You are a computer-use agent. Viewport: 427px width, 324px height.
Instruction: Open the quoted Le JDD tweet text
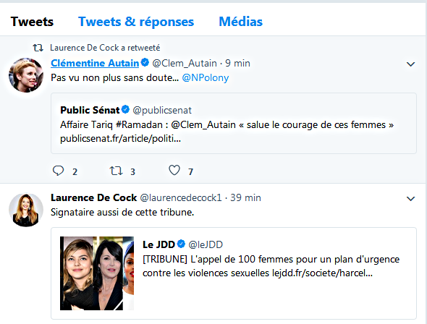pos(271,266)
